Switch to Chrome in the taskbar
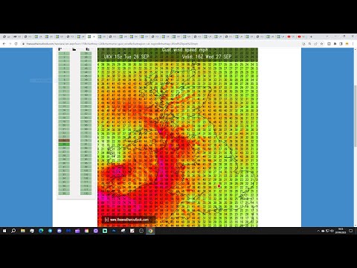357x268 pixels. click(x=150, y=231)
